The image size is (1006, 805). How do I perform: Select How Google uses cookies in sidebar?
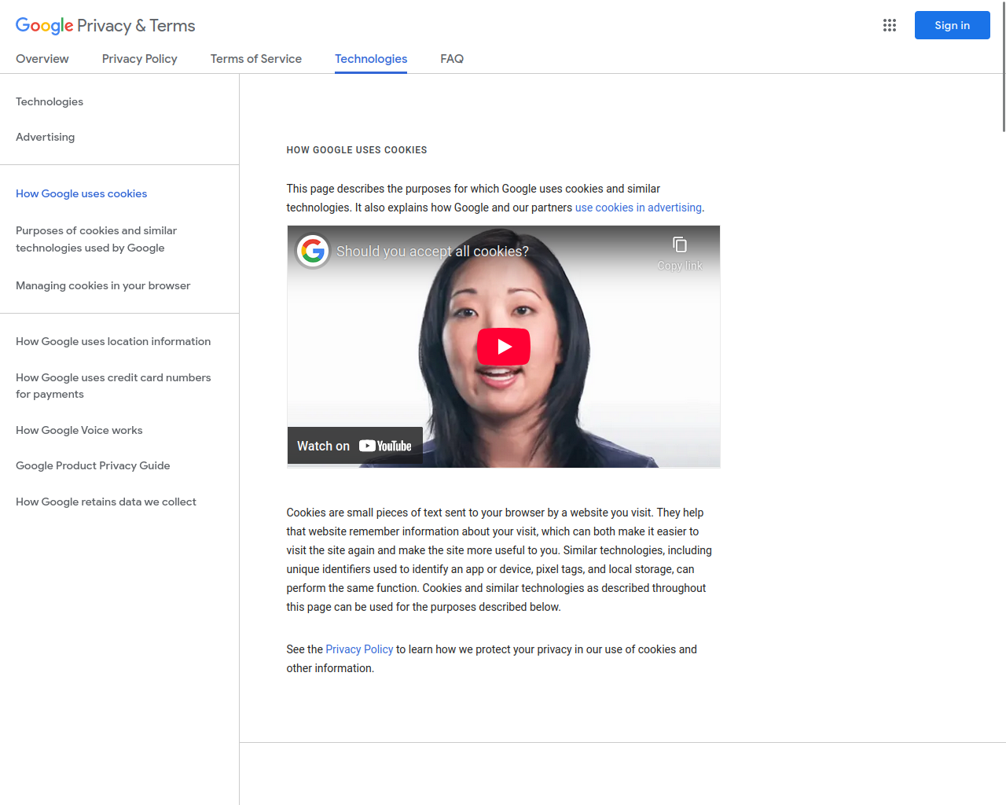tap(82, 193)
